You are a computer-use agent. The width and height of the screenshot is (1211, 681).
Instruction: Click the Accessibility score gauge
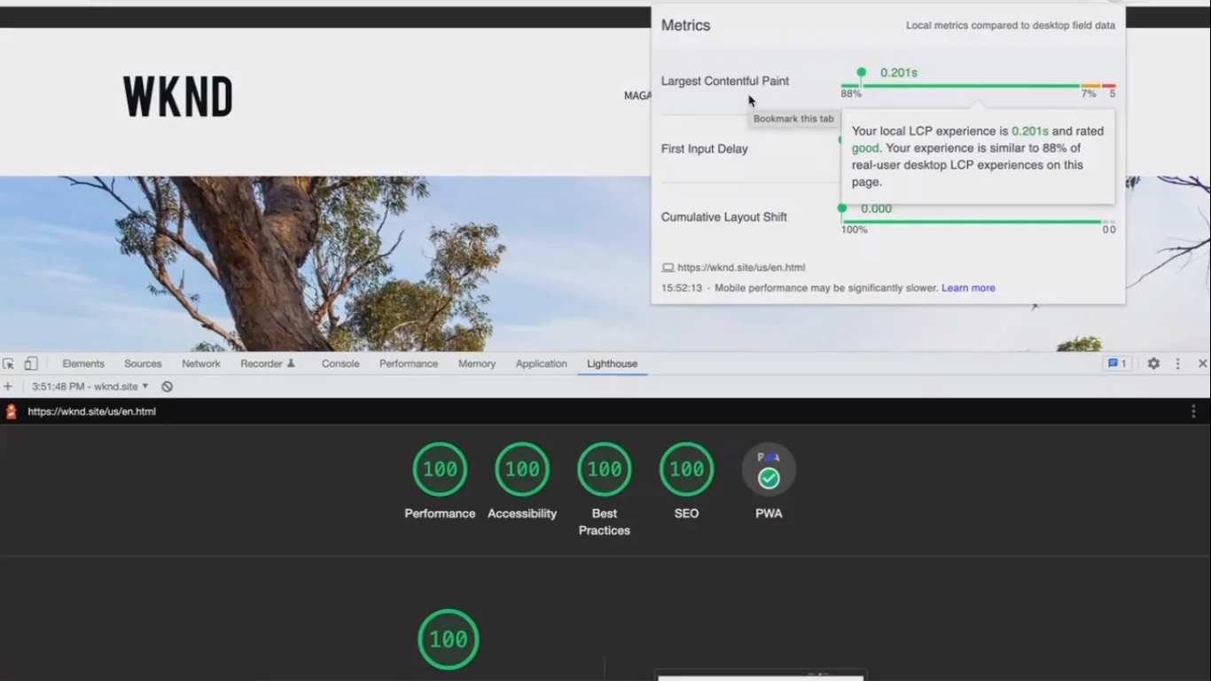click(522, 469)
